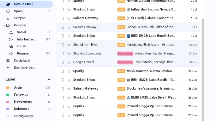The image size is (216, 121).
Task: Open the Promosi category
Action: [x=23, y=54]
